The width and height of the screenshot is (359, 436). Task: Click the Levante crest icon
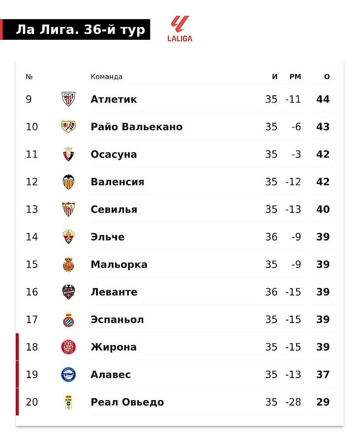point(68,292)
